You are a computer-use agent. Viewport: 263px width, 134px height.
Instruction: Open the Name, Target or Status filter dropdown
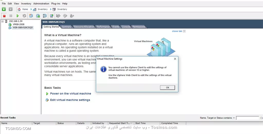click(x=234, y=118)
